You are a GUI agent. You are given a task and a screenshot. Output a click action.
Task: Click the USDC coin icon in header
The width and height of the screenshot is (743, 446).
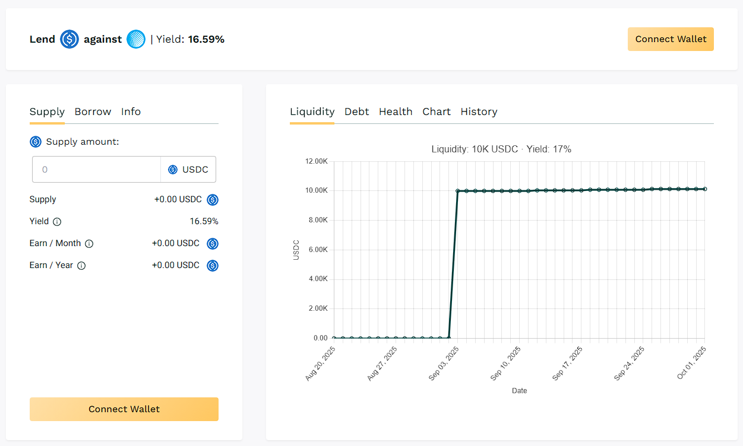click(69, 40)
